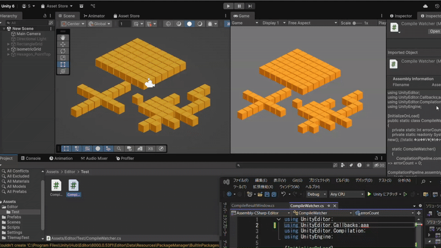Open the Free Aspect dropdown
The image size is (441, 248).
312,23
